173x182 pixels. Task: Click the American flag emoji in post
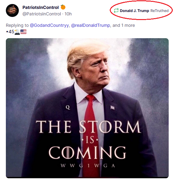[23, 32]
